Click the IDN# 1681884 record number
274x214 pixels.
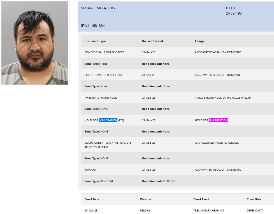(x=93, y=26)
